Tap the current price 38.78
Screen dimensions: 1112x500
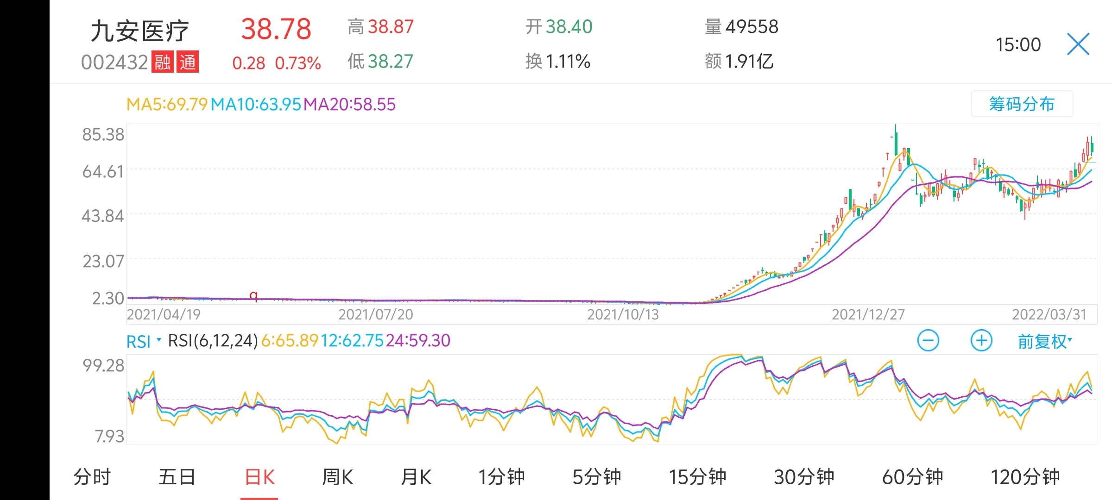pos(276,29)
